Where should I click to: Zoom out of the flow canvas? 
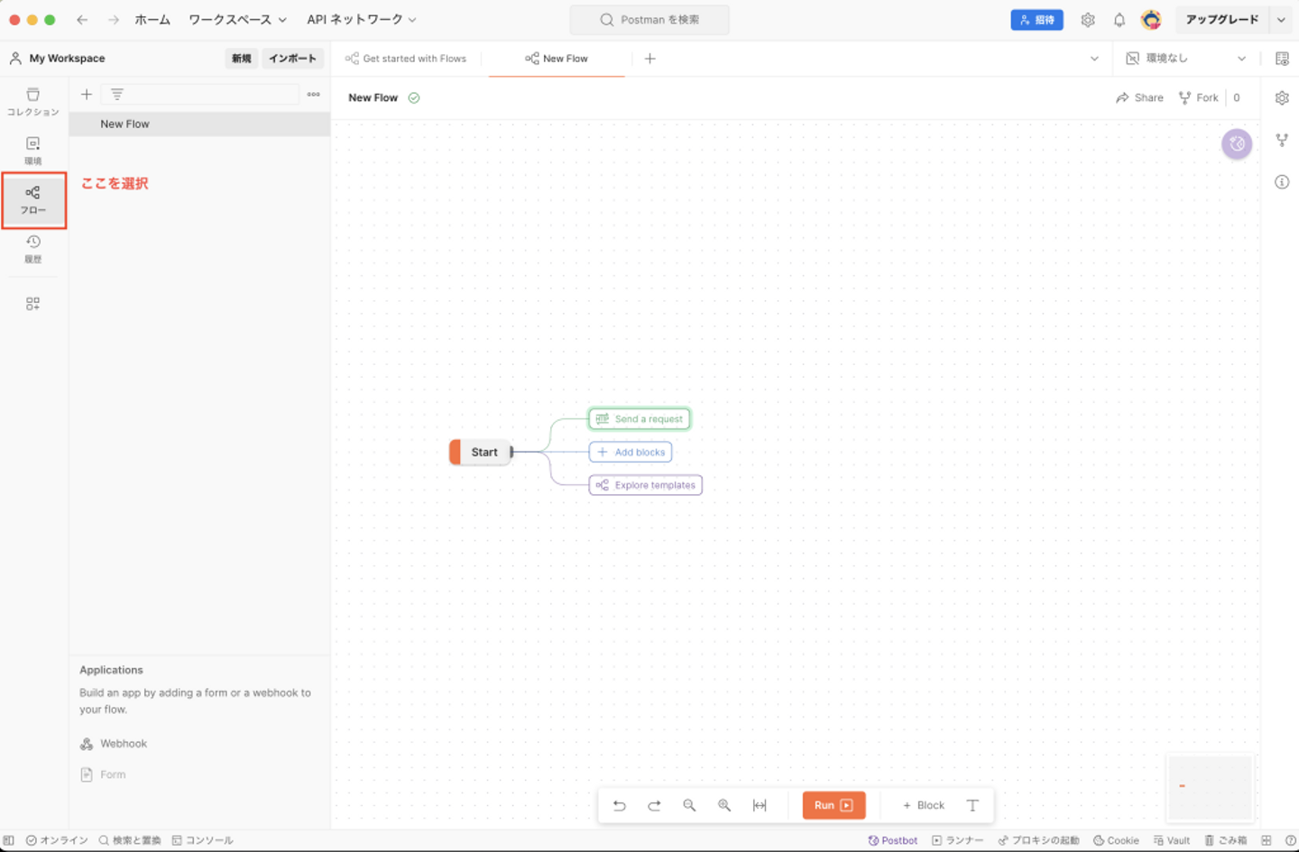pos(689,805)
